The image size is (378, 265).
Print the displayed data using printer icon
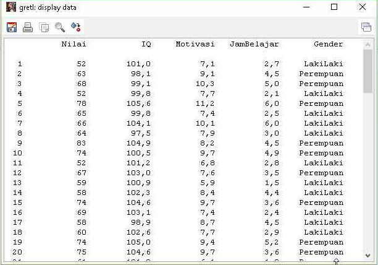tap(28, 27)
